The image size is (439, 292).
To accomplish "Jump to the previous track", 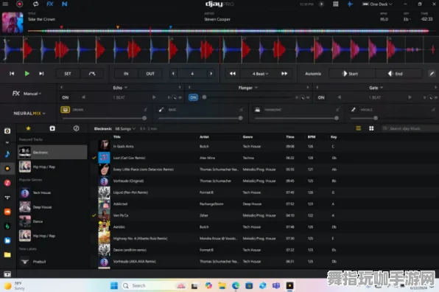I will 12,74.
